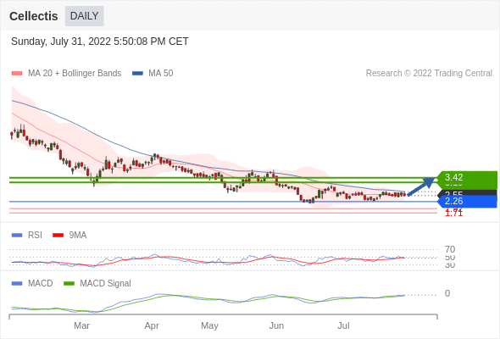This screenshot has width=500, height=339.
Task: Click the RSI legend label
Action: tap(35, 236)
